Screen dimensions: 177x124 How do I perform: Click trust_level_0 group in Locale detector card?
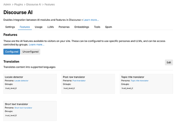coord(11,88)
